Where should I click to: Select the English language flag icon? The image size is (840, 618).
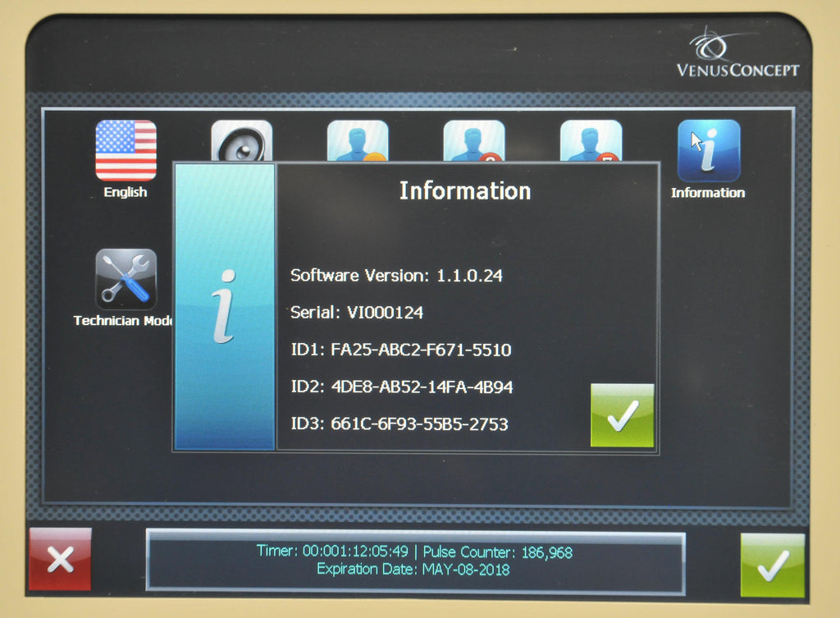coord(126,151)
